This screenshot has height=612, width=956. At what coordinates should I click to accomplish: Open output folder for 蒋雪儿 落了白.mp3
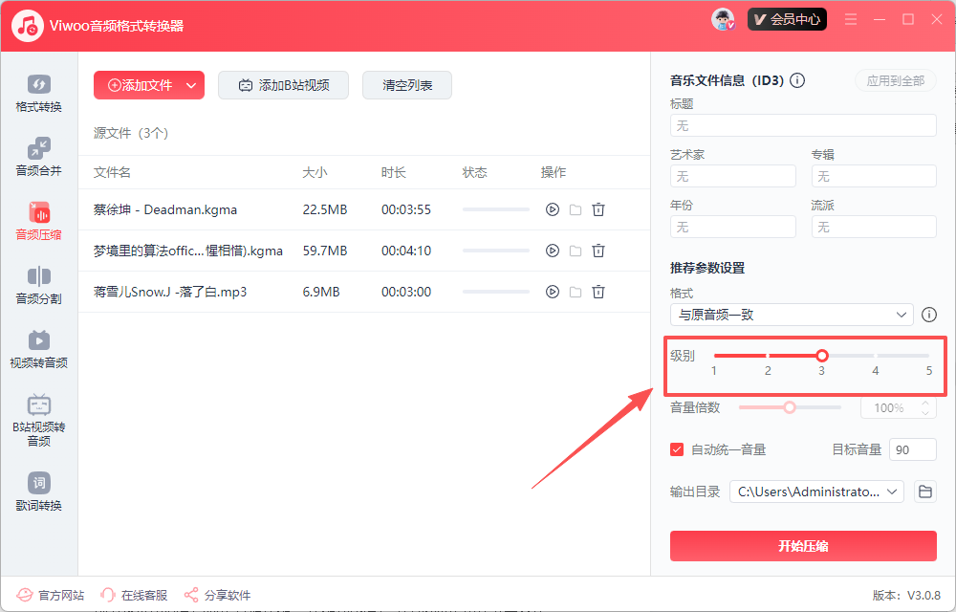coord(576,292)
